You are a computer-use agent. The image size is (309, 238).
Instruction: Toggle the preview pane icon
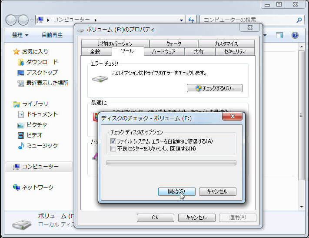click(279, 35)
